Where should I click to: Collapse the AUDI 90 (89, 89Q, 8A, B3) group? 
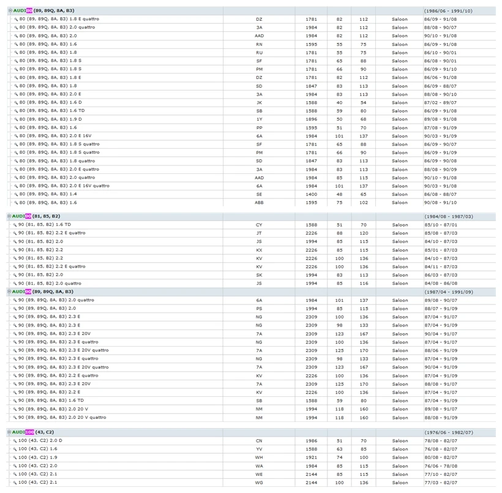[9, 292]
